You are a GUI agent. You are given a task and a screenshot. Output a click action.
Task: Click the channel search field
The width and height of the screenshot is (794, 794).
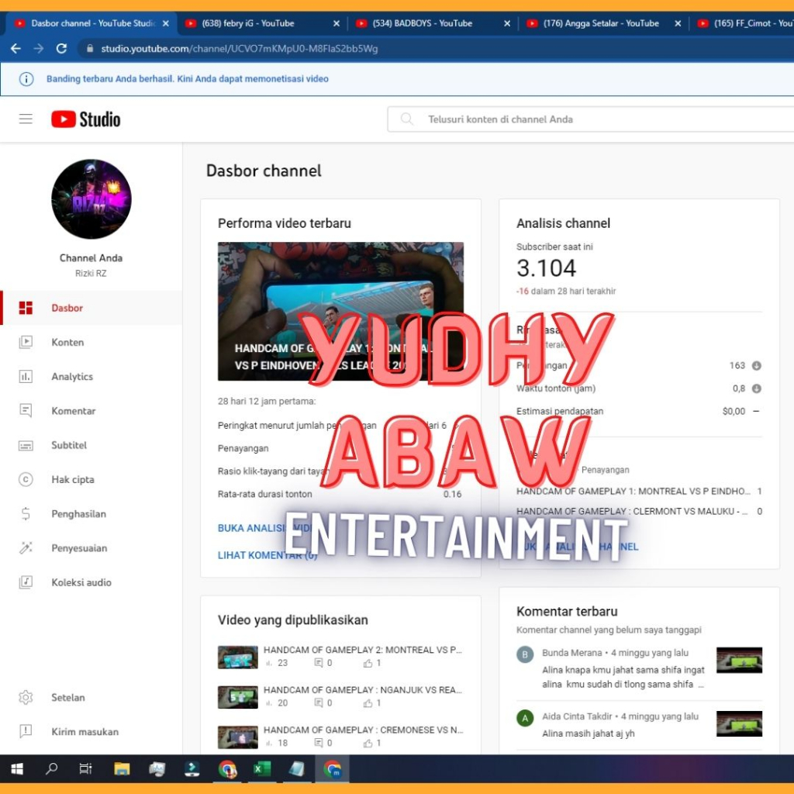[589, 119]
